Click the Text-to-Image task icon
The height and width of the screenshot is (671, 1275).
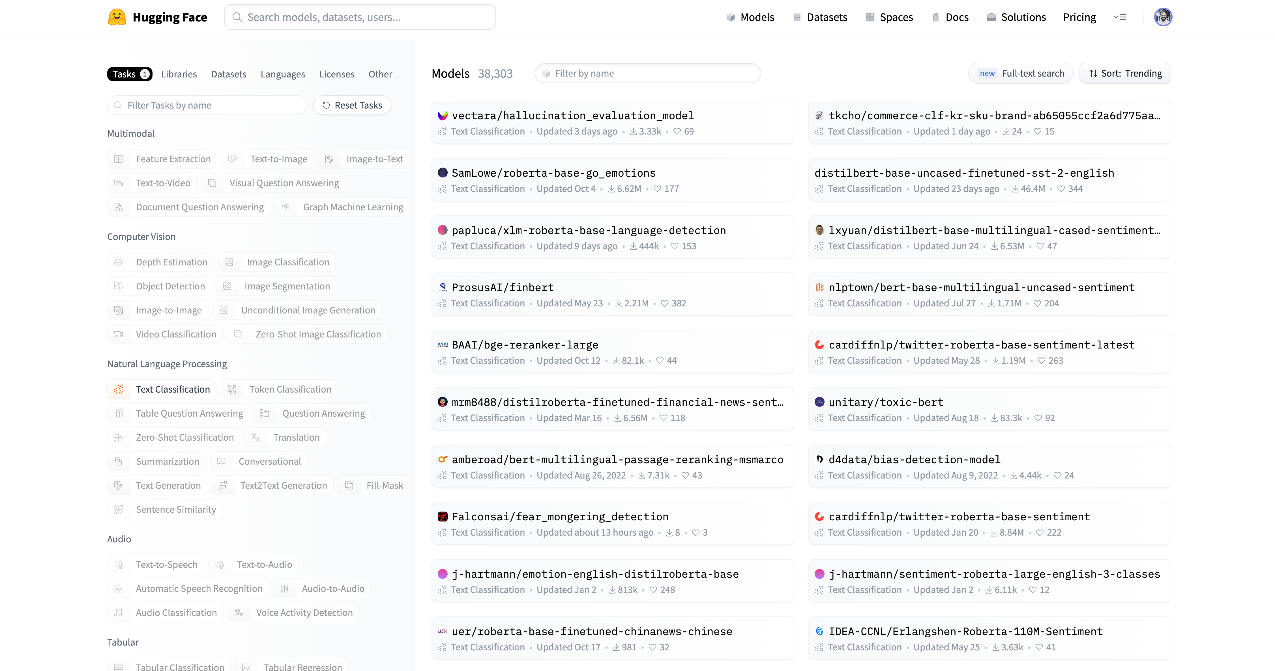(233, 159)
